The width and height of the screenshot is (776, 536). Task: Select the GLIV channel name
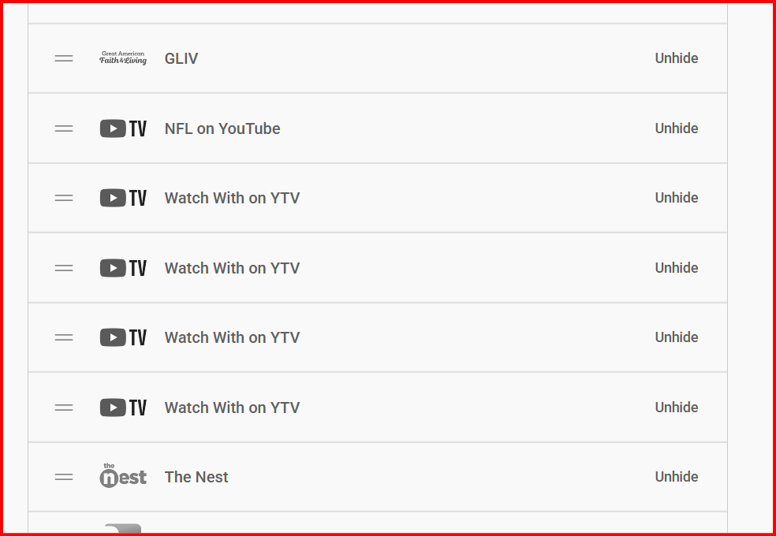[x=181, y=58]
